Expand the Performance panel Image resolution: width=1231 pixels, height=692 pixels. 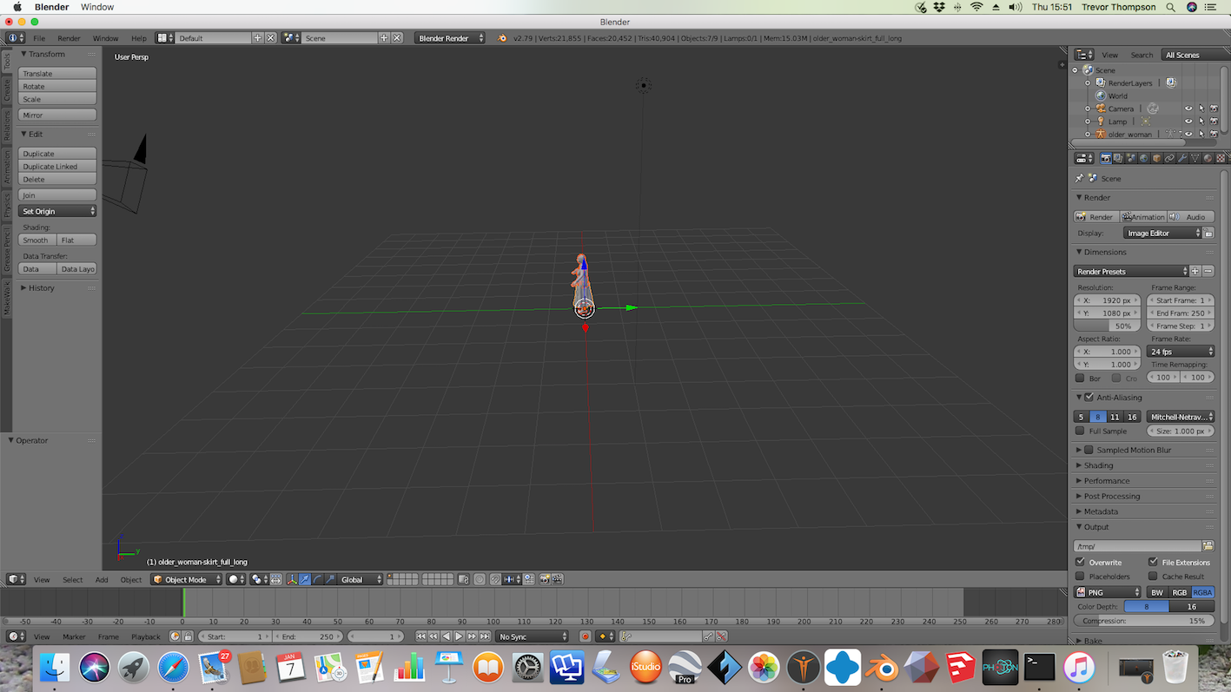[x=1107, y=481]
